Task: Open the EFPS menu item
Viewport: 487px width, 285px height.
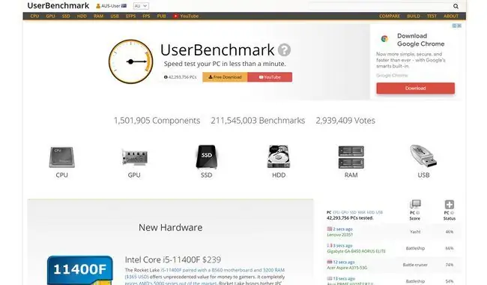Action: click(x=131, y=16)
